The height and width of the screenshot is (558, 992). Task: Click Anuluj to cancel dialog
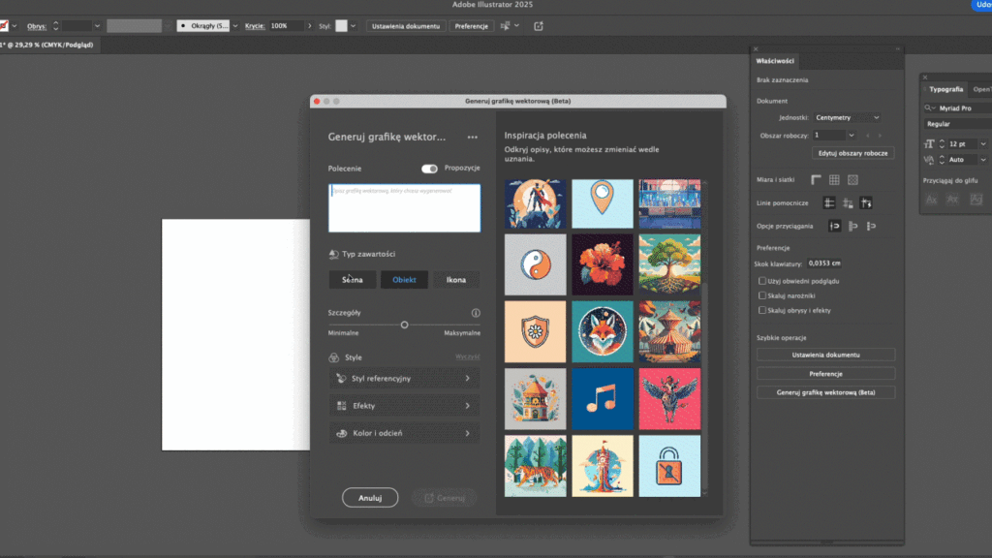(370, 498)
